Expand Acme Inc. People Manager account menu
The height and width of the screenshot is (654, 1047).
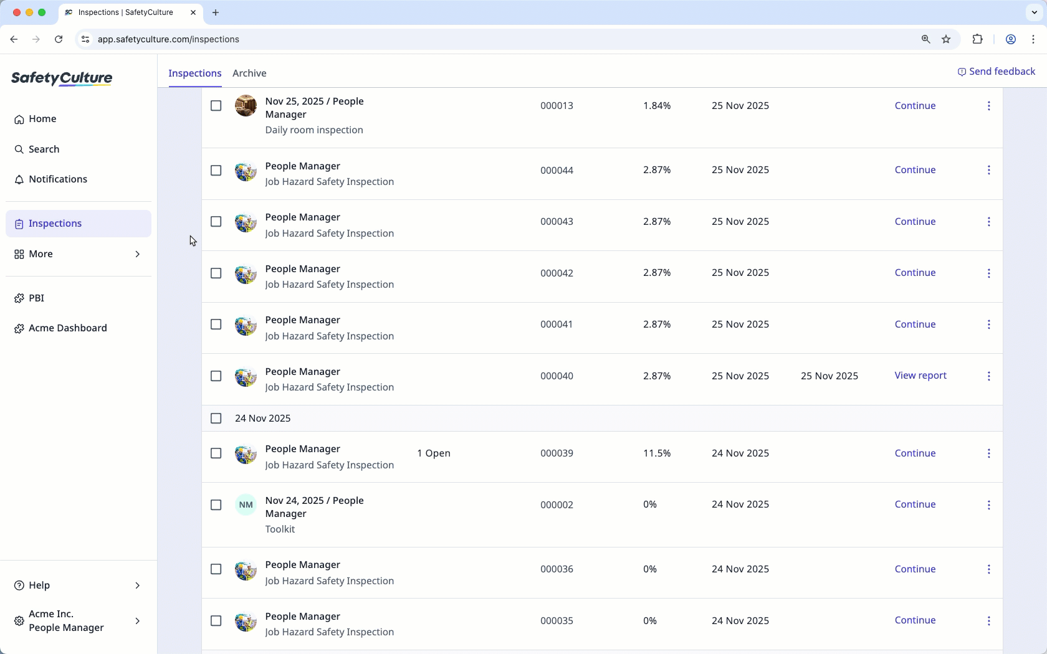point(79,621)
